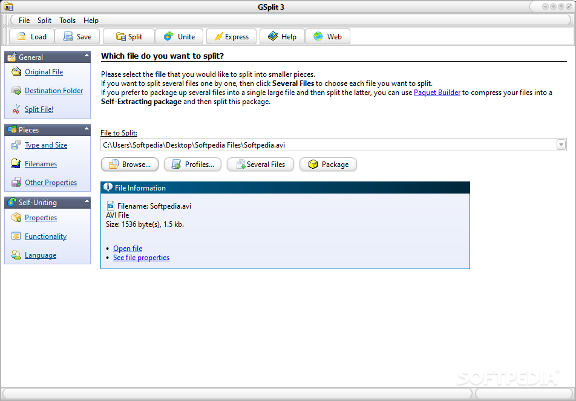Viewport: 576px width, 401px height.
Task: Click the Open file link
Action: pos(128,249)
